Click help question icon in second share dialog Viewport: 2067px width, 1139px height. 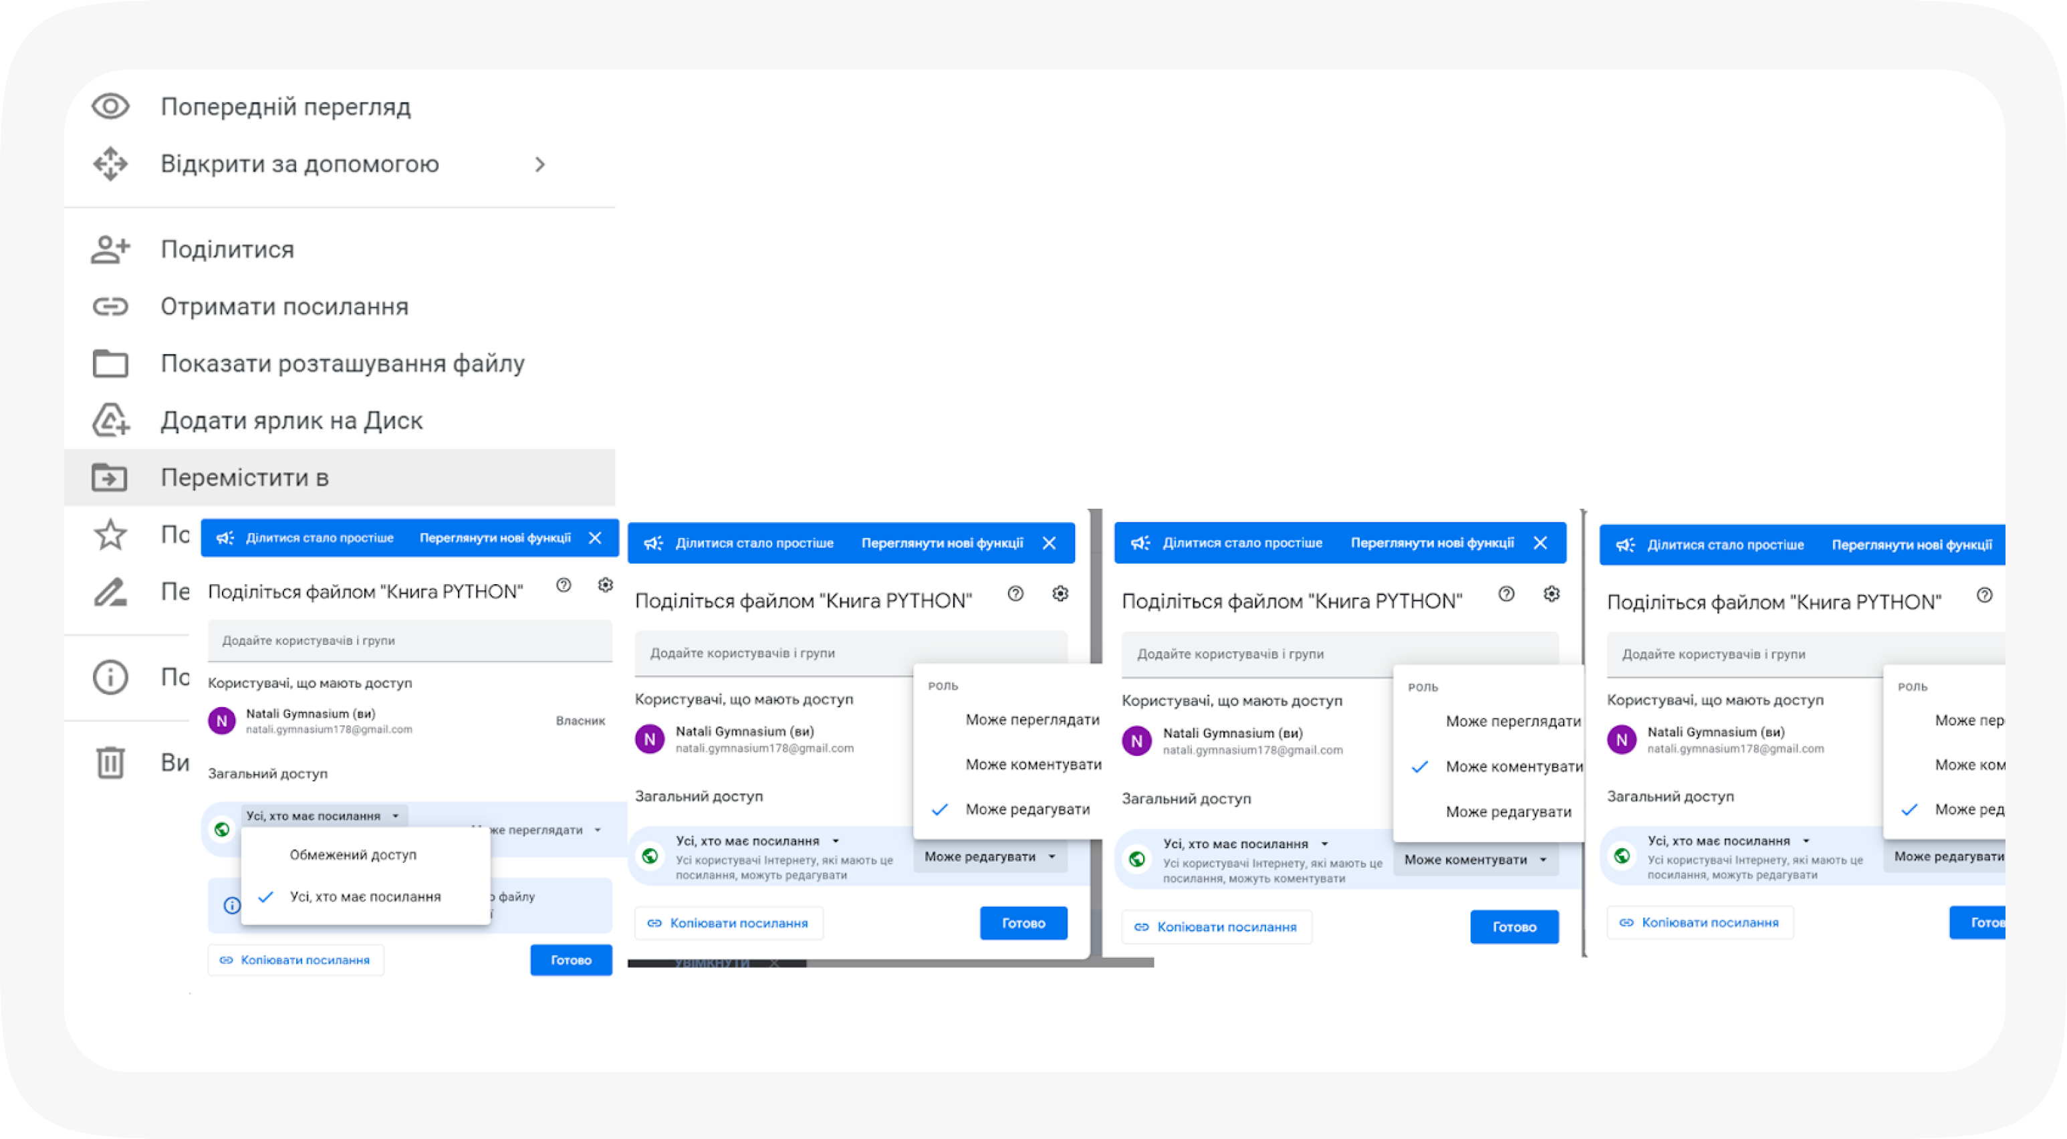point(1015,594)
